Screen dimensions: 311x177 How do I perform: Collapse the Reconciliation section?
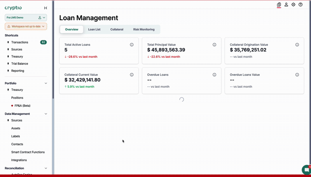[46, 168]
